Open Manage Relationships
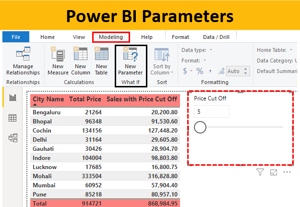 click(23, 61)
